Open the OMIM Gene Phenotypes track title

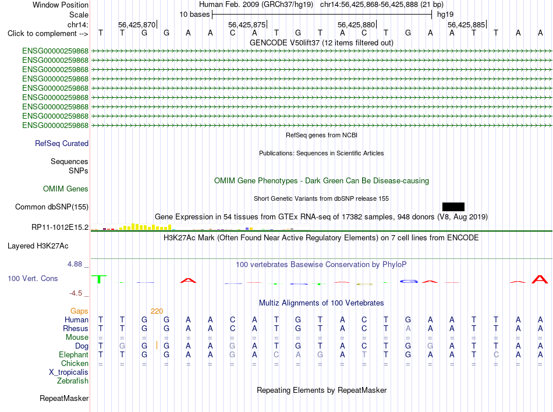(321, 181)
